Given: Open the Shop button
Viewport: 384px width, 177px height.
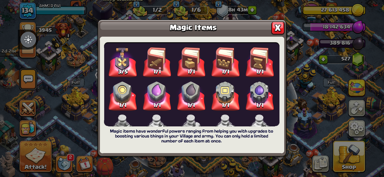Looking at the screenshot, I should tap(349, 156).
